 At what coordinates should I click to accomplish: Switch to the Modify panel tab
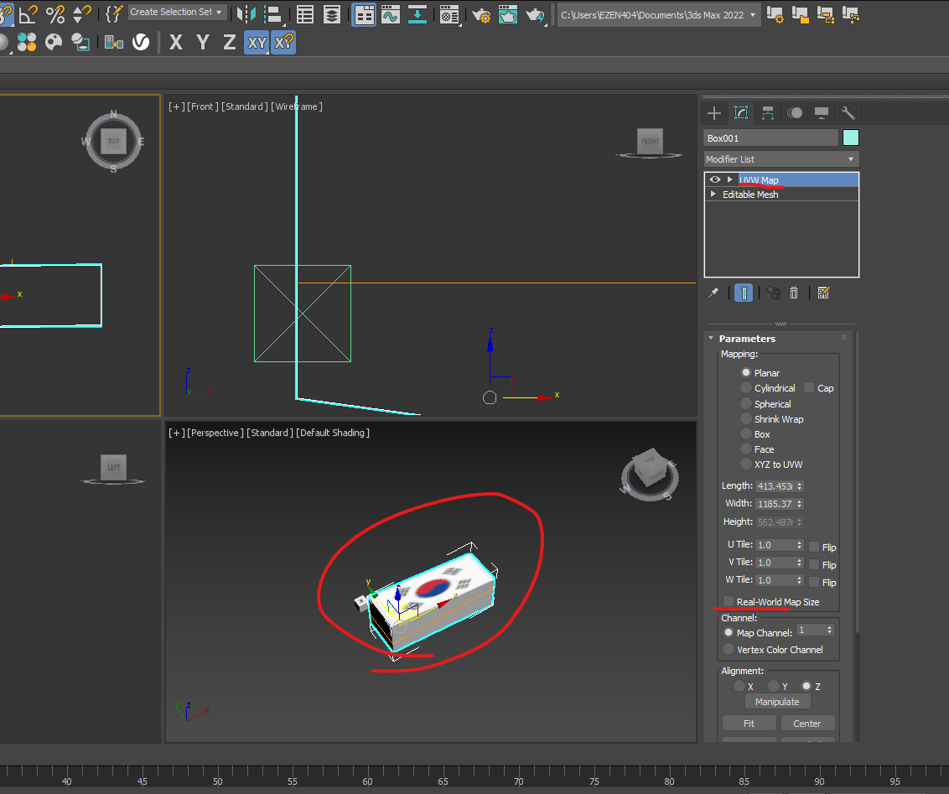click(741, 113)
